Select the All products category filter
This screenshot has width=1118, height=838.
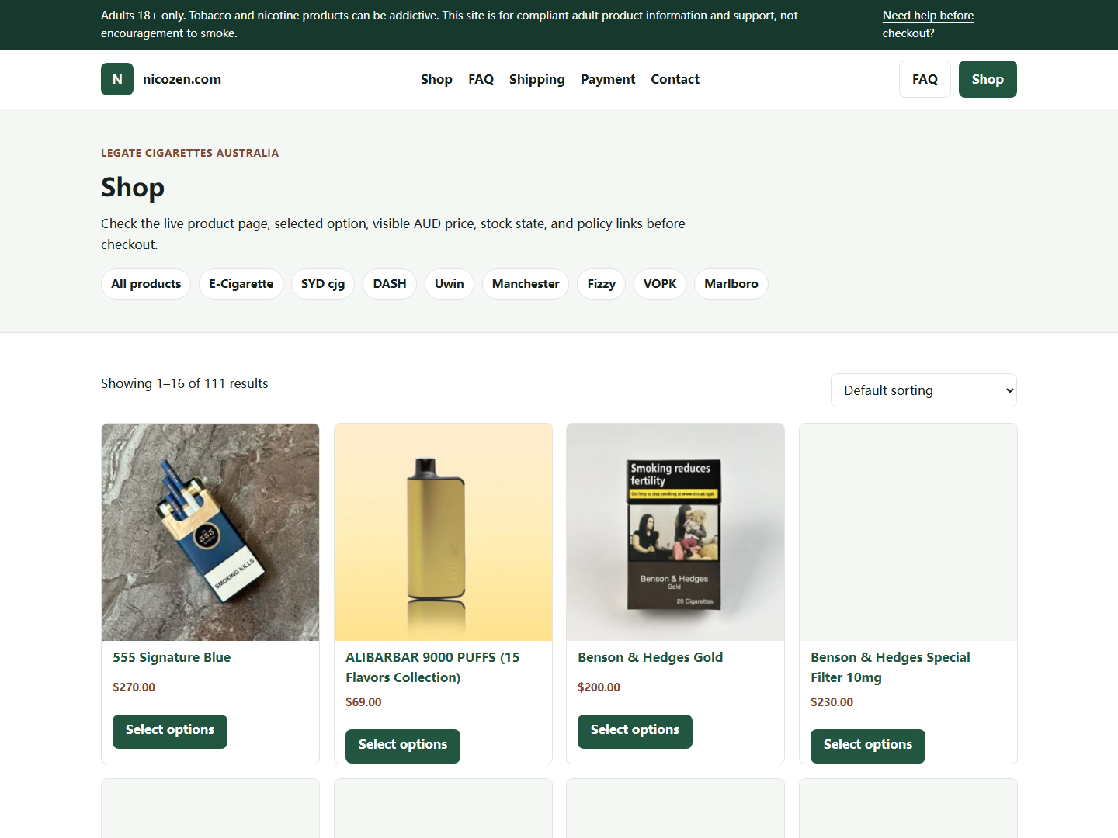(146, 284)
